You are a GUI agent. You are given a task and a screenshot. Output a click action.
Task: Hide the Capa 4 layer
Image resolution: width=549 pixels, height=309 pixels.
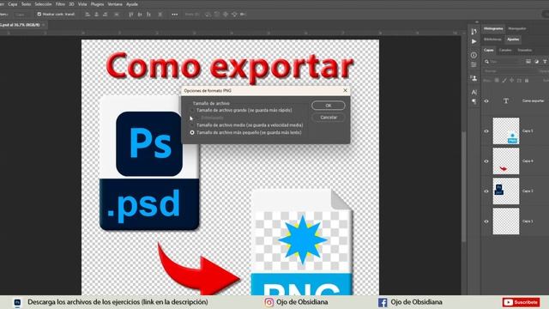(x=486, y=161)
